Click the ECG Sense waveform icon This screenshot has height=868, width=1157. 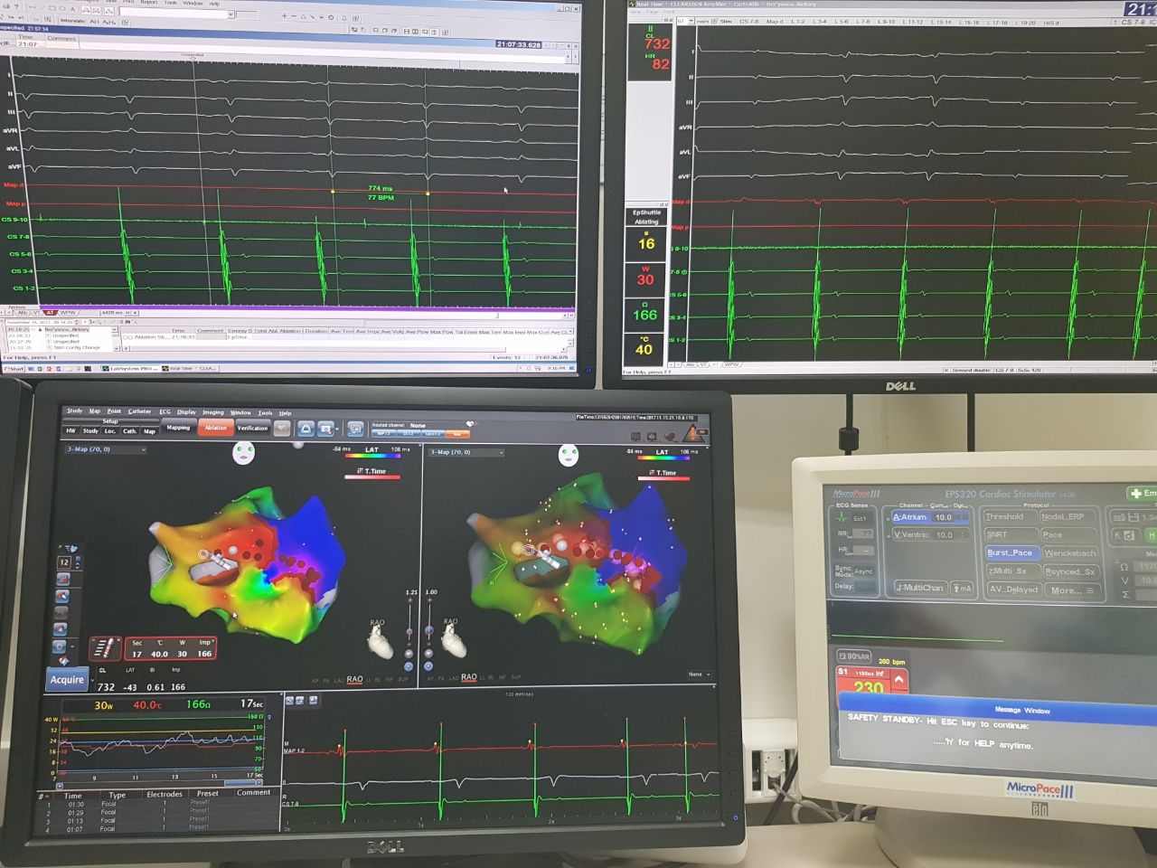point(842,518)
